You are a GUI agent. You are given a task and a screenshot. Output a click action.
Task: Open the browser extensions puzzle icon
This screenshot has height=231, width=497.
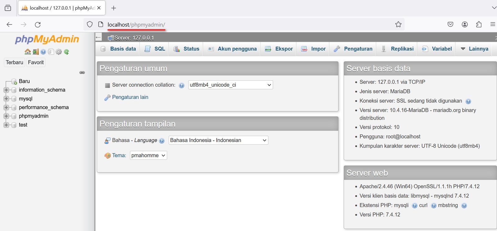479,24
